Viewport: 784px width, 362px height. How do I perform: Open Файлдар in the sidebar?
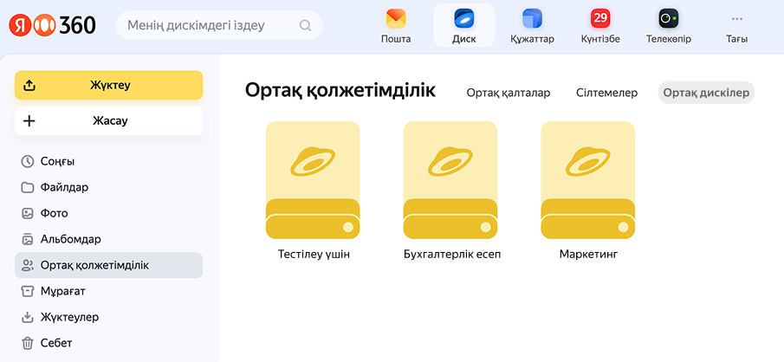tap(64, 187)
